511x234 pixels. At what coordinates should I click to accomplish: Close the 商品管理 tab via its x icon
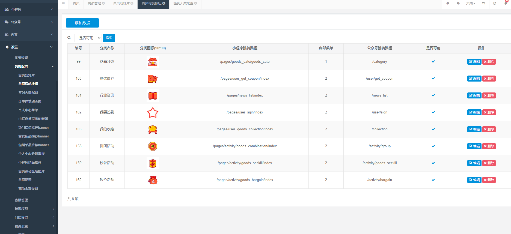click(x=103, y=3)
